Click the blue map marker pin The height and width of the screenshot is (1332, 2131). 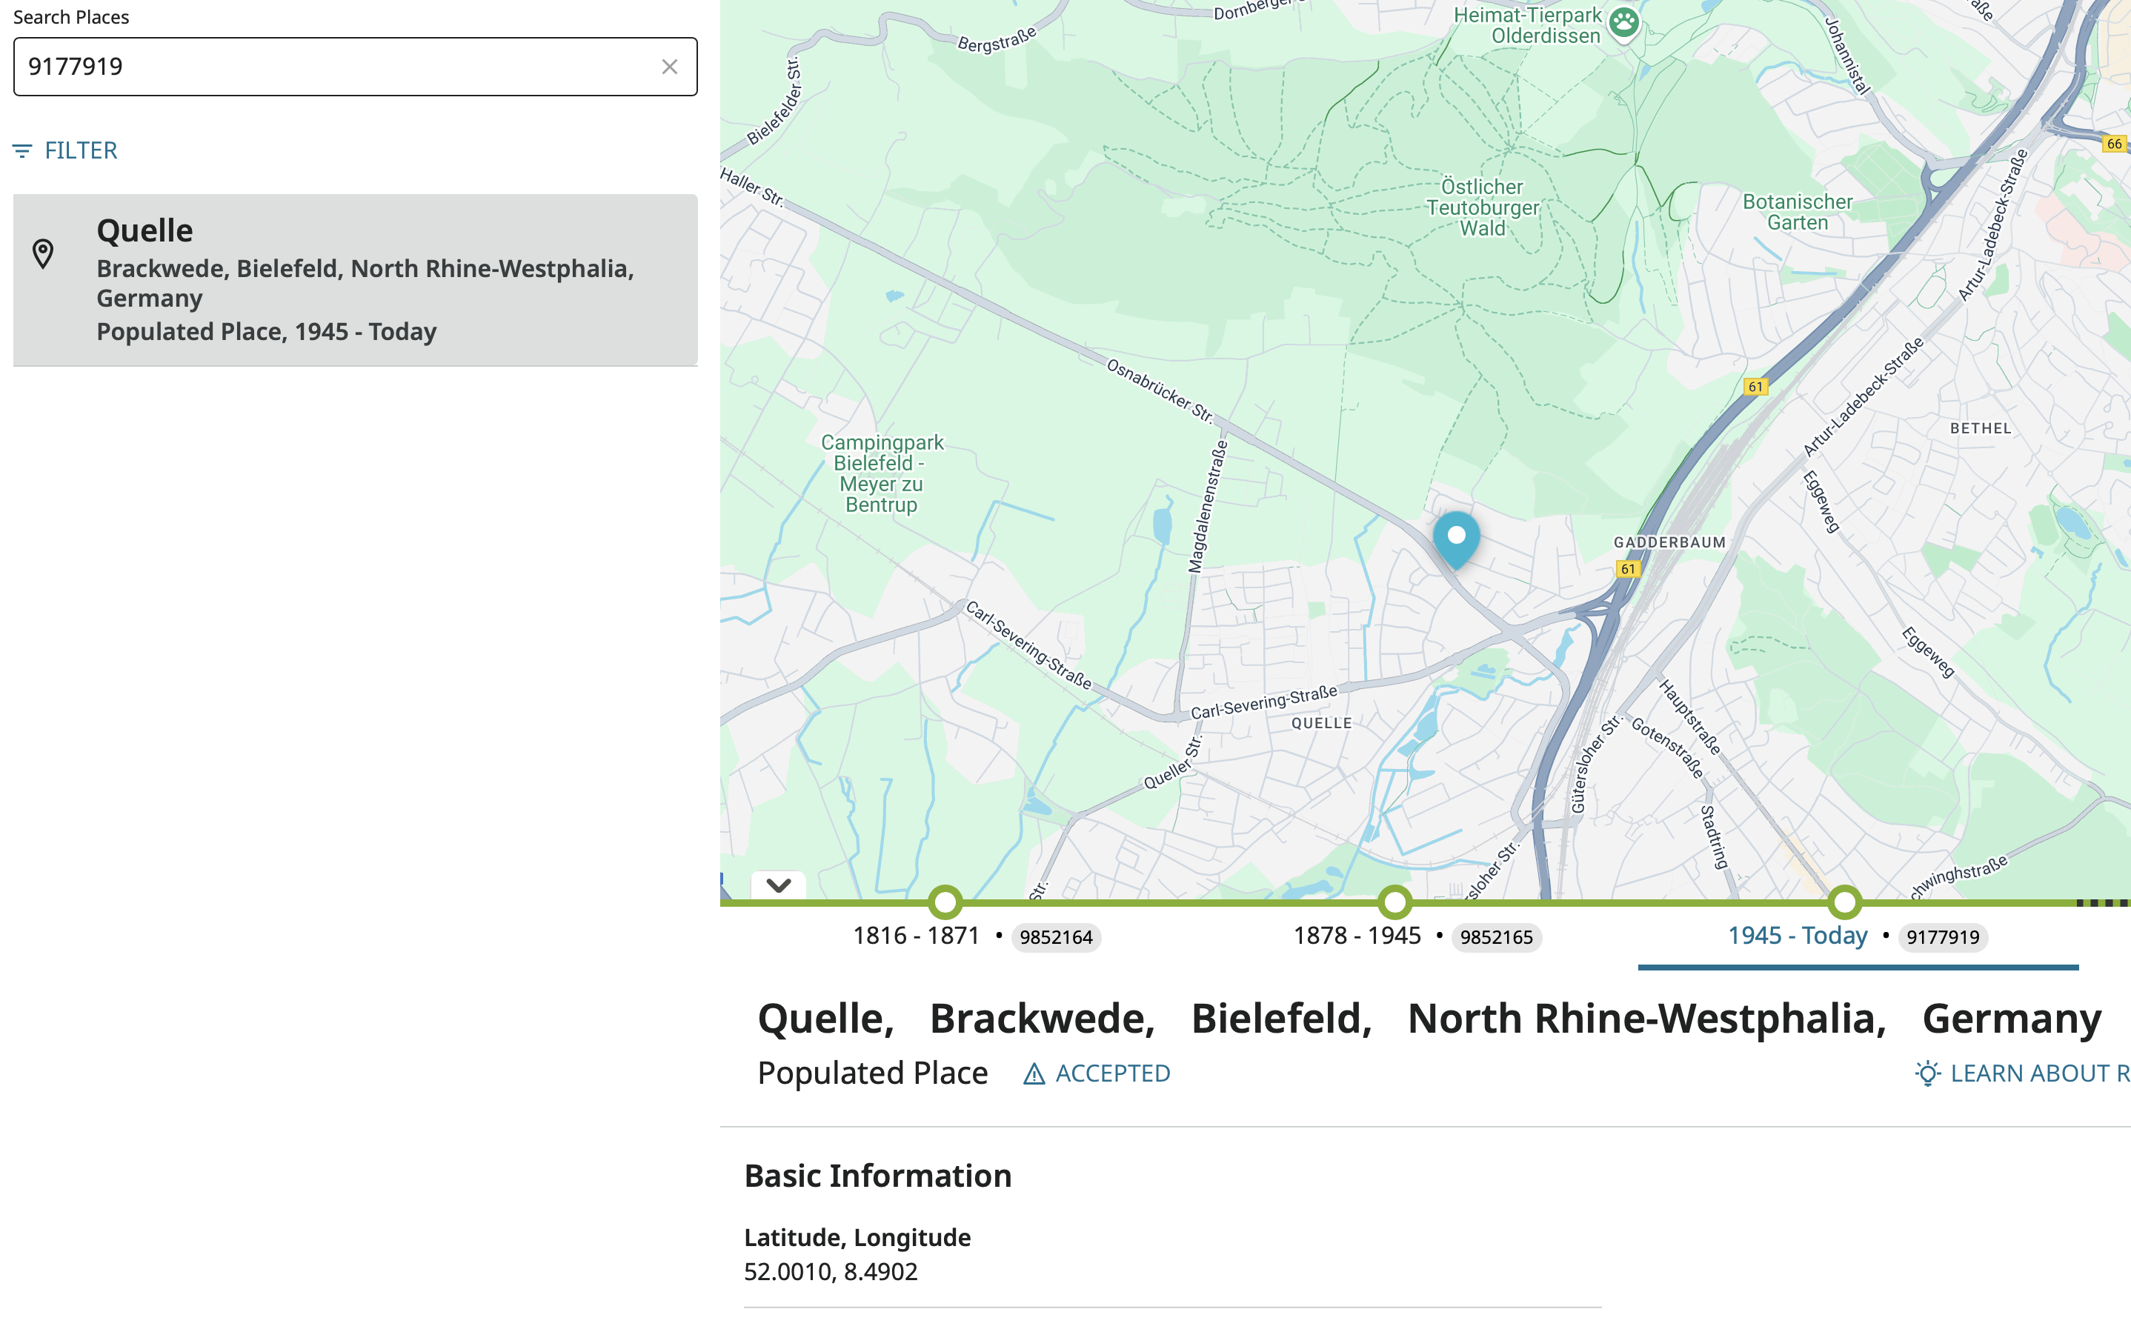tap(1455, 537)
